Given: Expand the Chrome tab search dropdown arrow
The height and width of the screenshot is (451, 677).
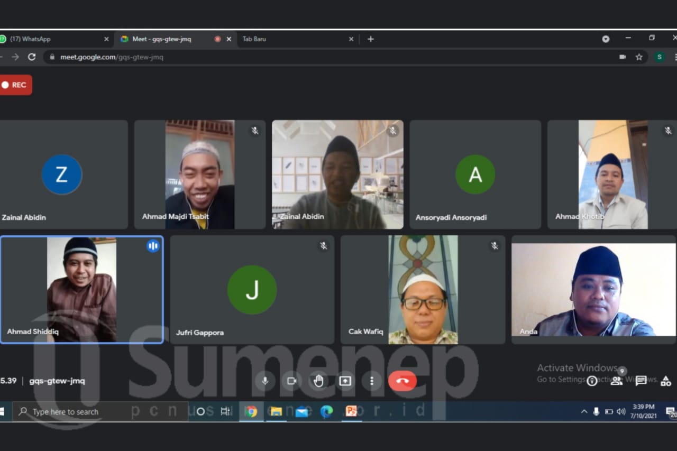Looking at the screenshot, I should (606, 39).
